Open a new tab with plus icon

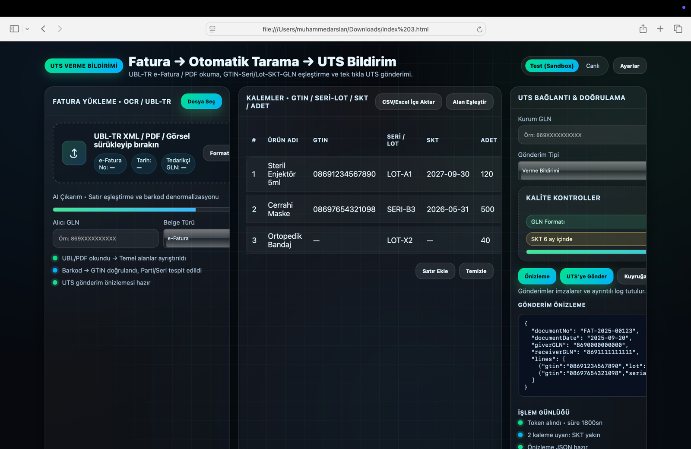660,29
